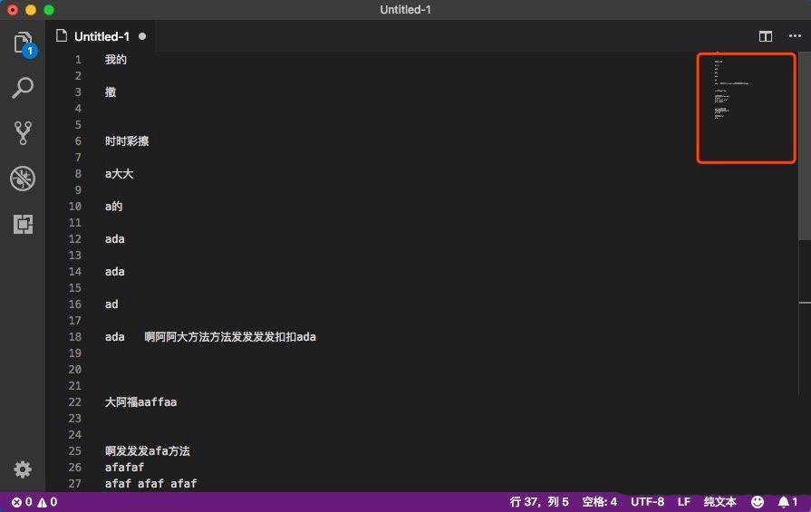Screen dimensions: 811x512
Task: Close the unsaved Untitled-1 tab dot
Action: coord(142,36)
